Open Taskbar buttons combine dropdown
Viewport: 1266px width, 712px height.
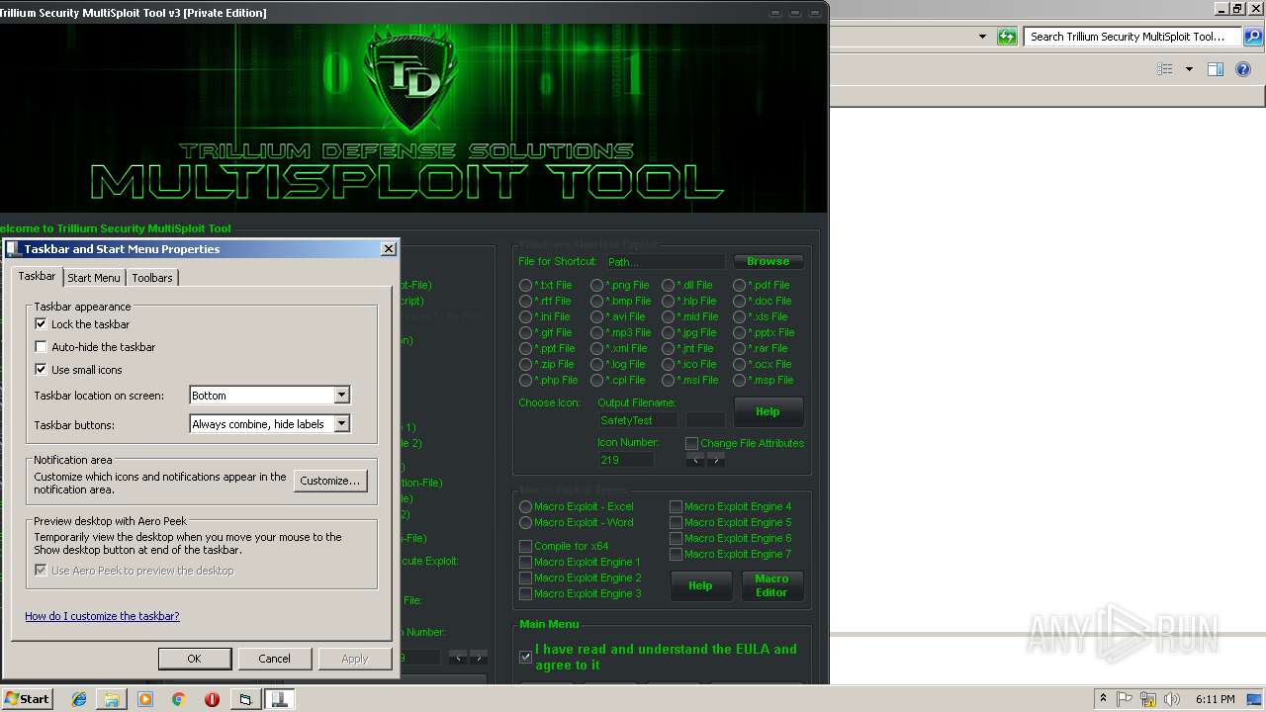[x=341, y=424]
